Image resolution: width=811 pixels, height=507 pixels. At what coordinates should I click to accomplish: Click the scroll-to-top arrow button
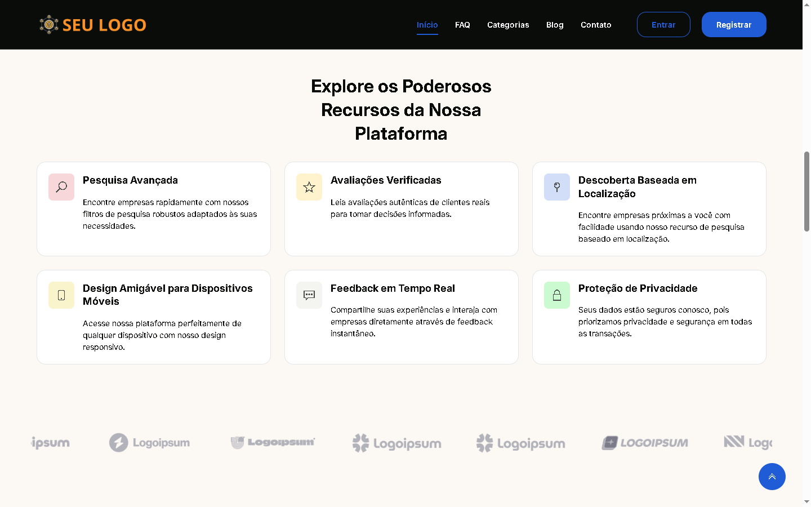(772, 477)
